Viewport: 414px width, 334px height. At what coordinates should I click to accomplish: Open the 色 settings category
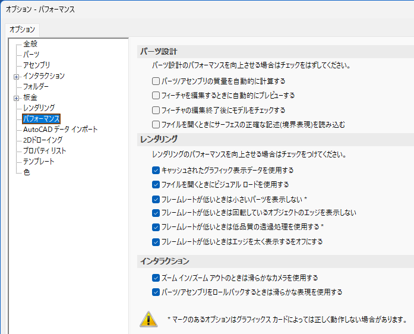pos(27,172)
